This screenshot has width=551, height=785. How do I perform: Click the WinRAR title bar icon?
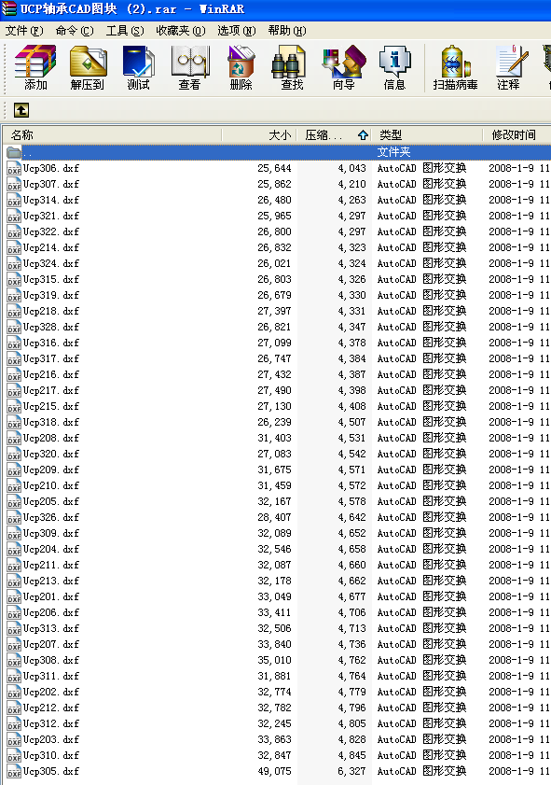(x=8, y=8)
